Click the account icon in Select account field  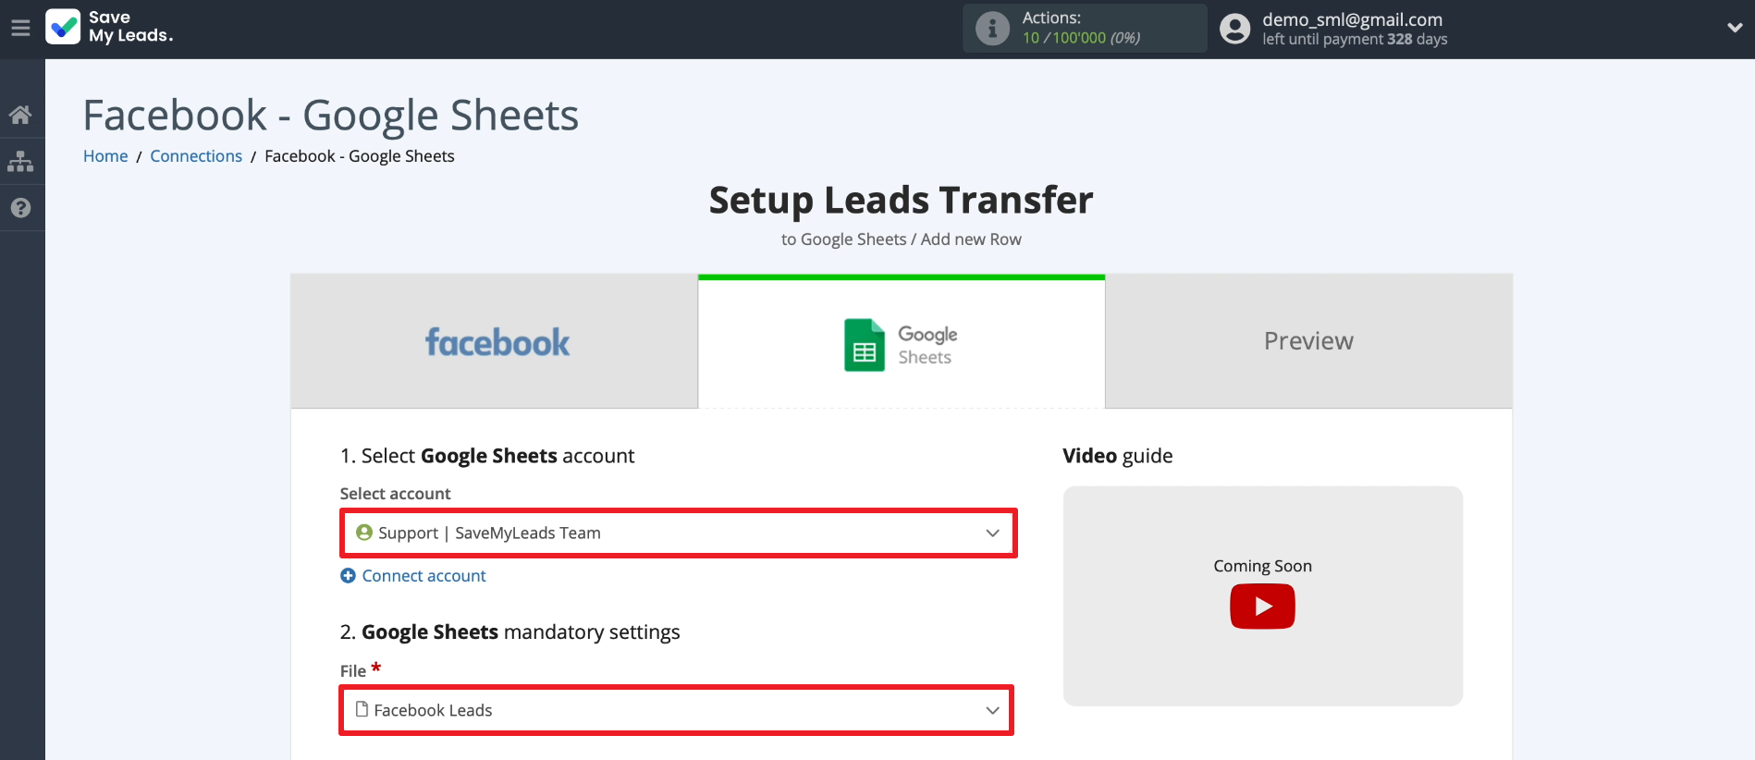tap(364, 533)
